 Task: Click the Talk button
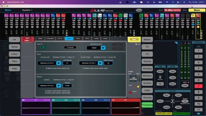(x=160, y=84)
